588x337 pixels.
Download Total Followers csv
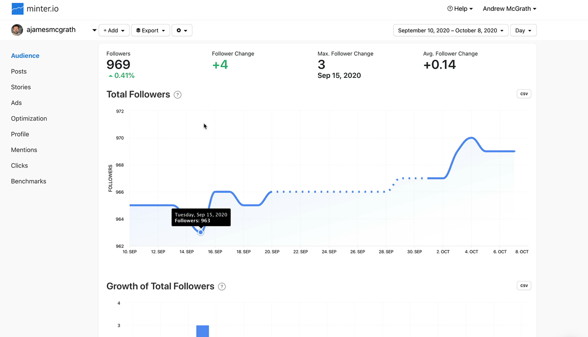(524, 94)
